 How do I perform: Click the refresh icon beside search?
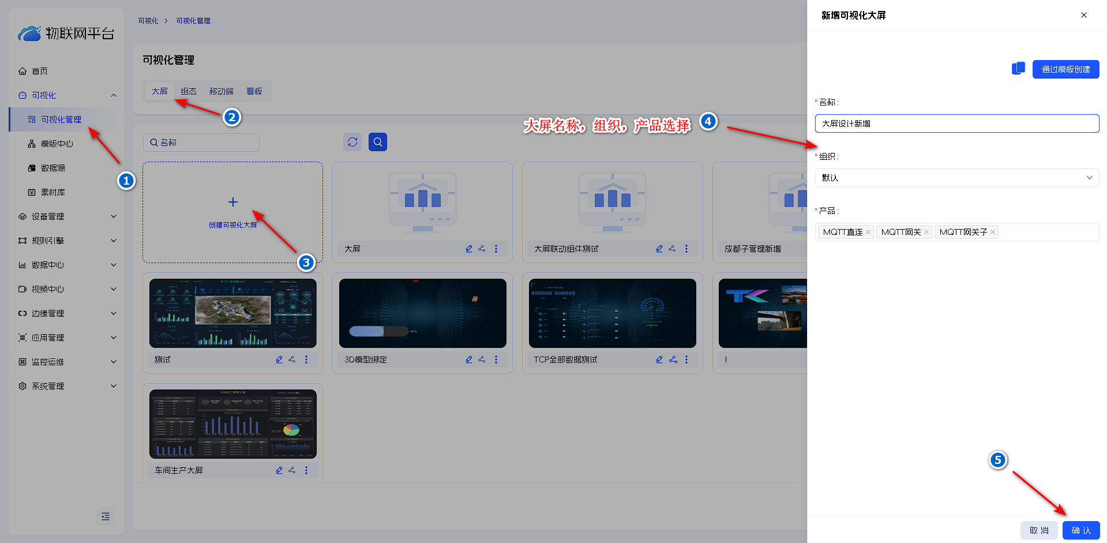pos(352,142)
